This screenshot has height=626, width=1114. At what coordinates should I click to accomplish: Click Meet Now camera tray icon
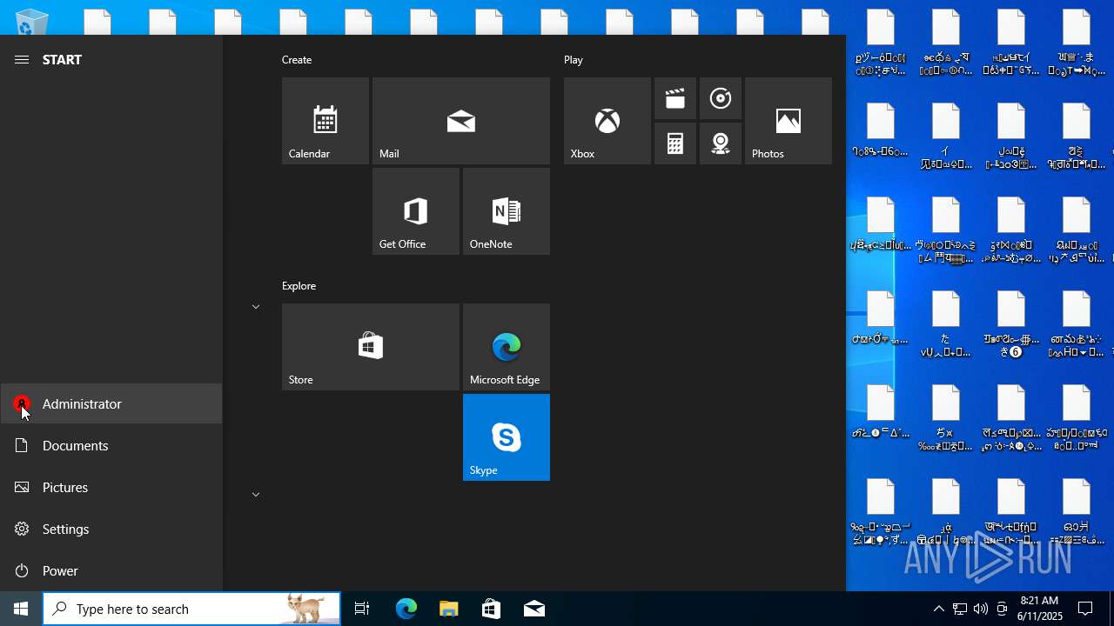coord(1002,609)
